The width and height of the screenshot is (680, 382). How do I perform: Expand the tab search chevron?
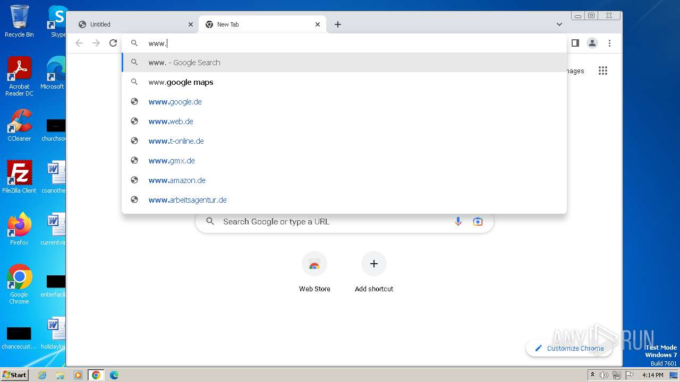(559, 24)
